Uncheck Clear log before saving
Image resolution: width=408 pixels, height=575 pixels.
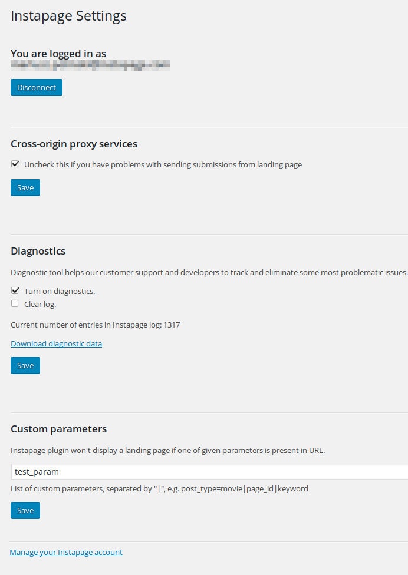pyautogui.click(x=15, y=303)
